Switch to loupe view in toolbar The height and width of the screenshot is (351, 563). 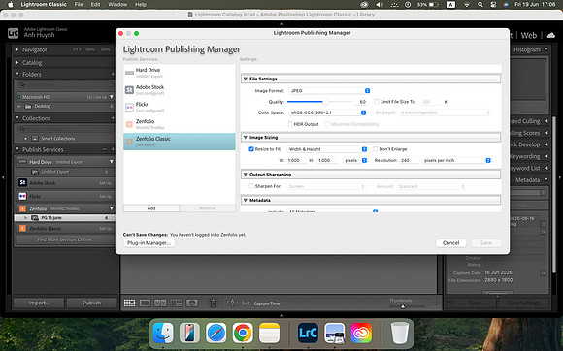tap(145, 303)
